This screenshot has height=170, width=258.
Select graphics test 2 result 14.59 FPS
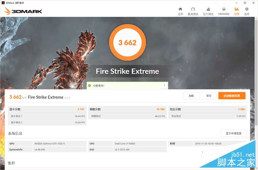point(80,122)
